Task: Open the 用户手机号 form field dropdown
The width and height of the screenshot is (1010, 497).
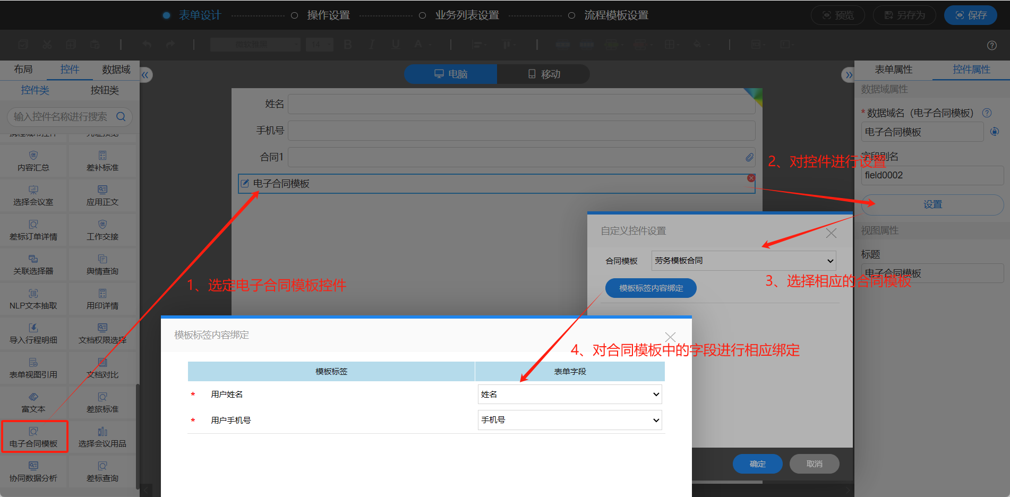Action: click(x=570, y=420)
